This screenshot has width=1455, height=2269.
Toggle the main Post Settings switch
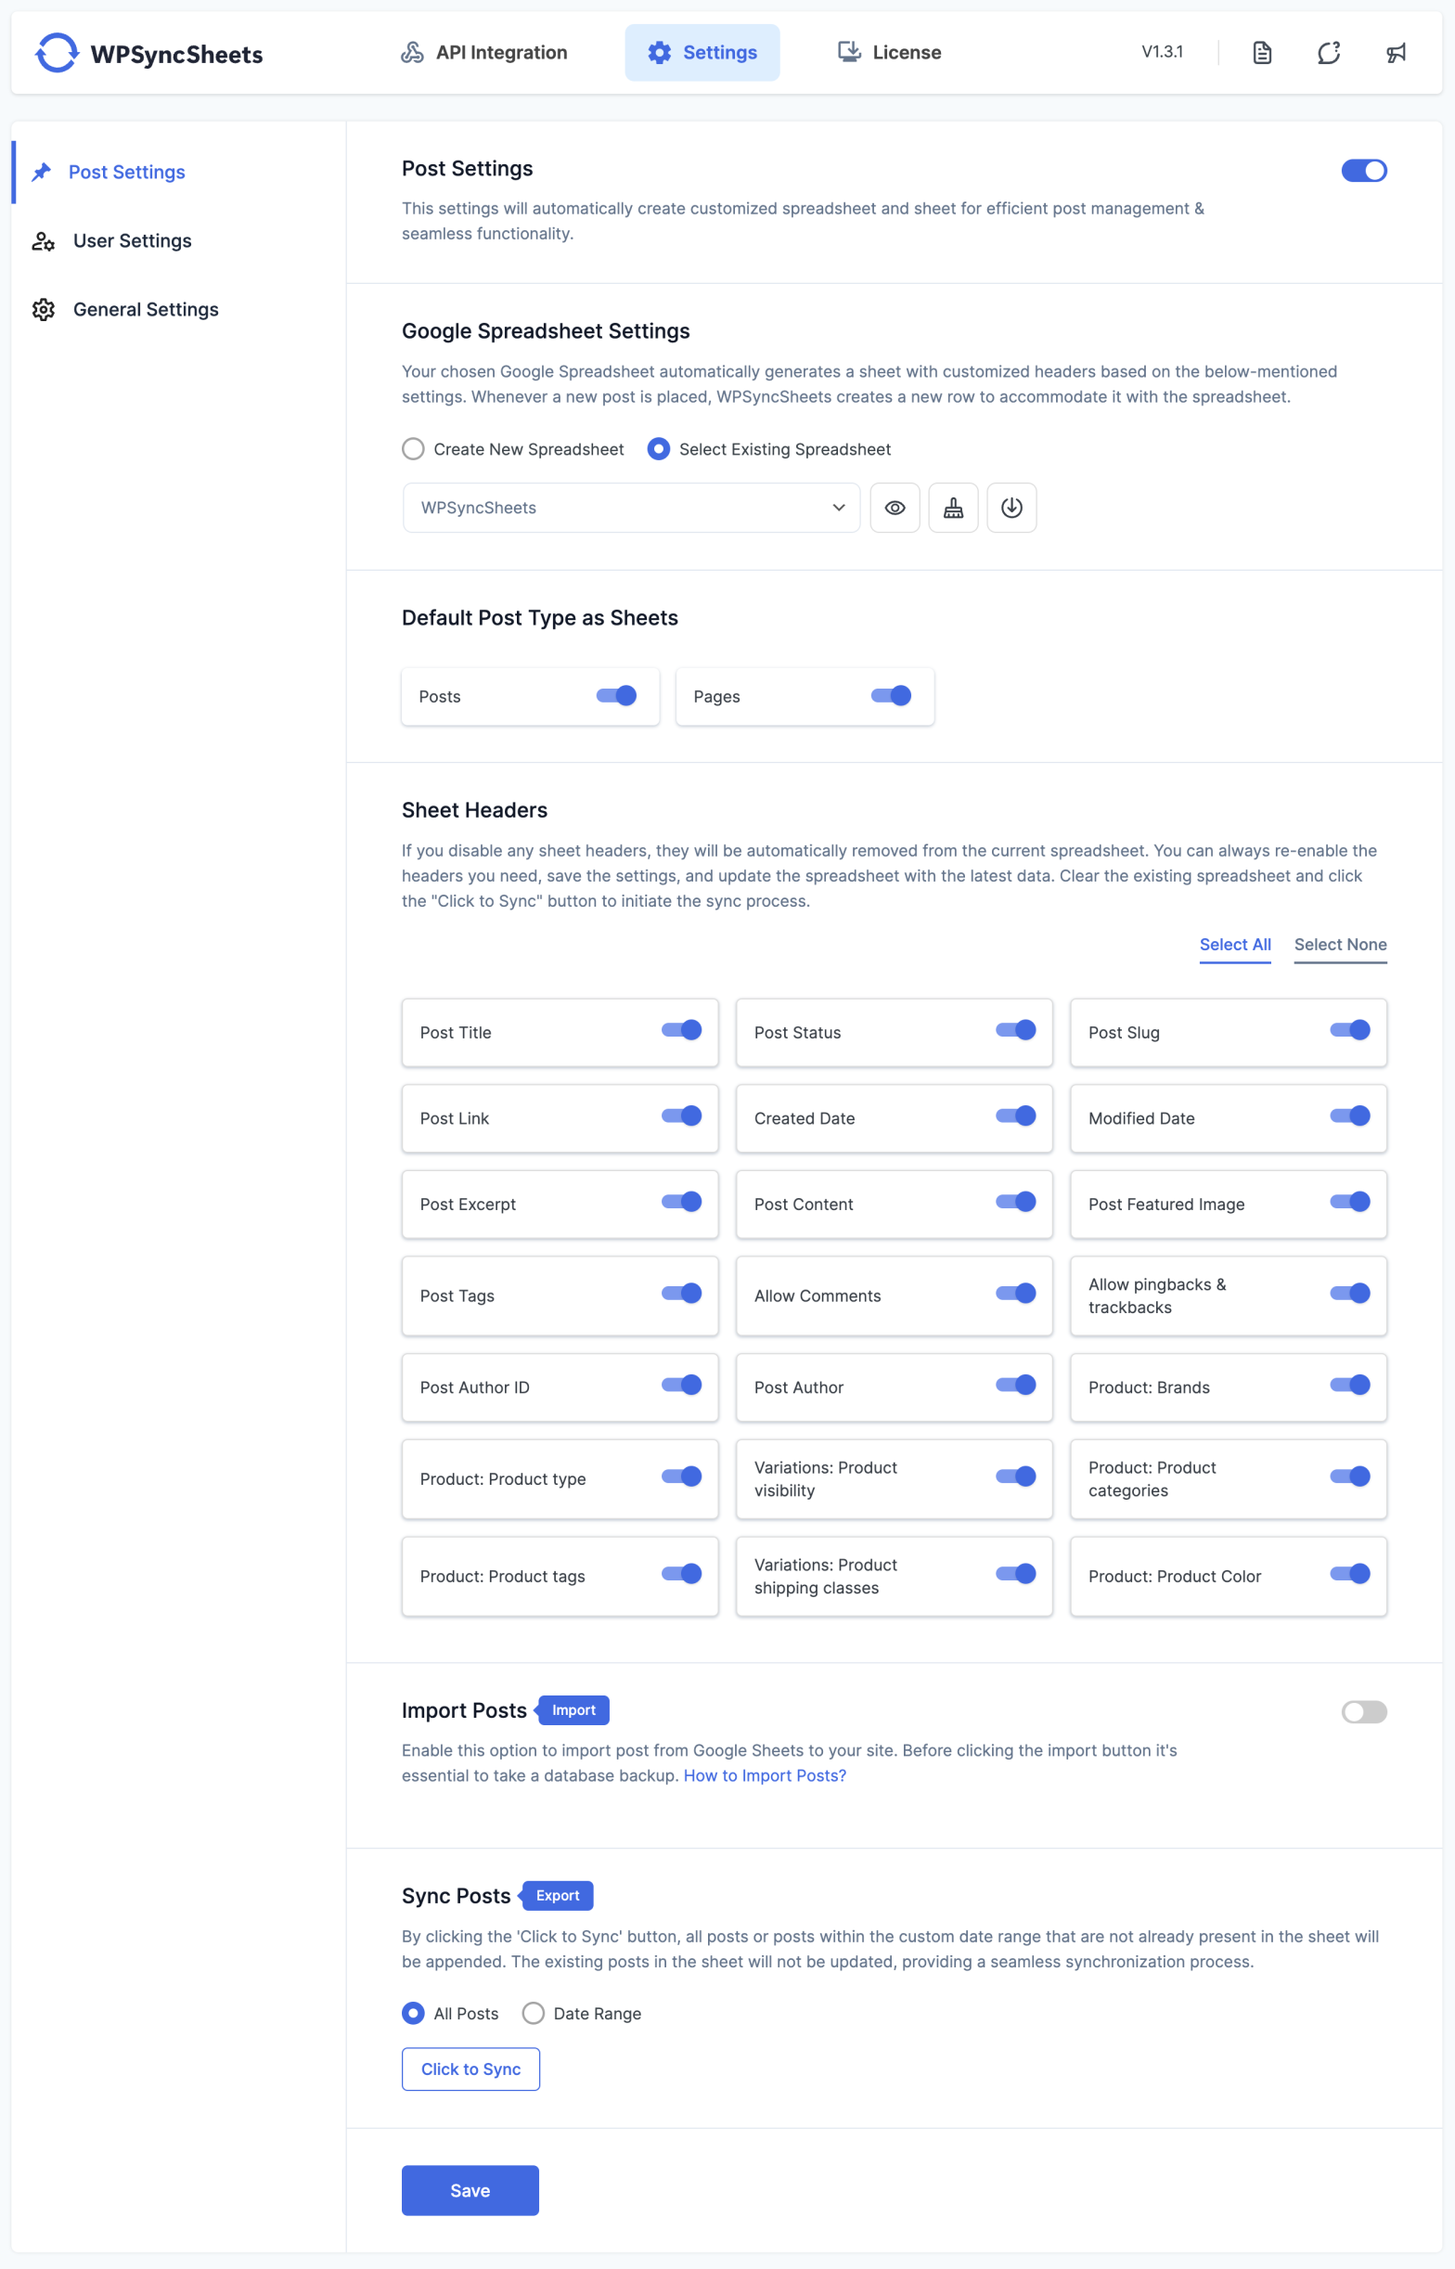click(1364, 171)
